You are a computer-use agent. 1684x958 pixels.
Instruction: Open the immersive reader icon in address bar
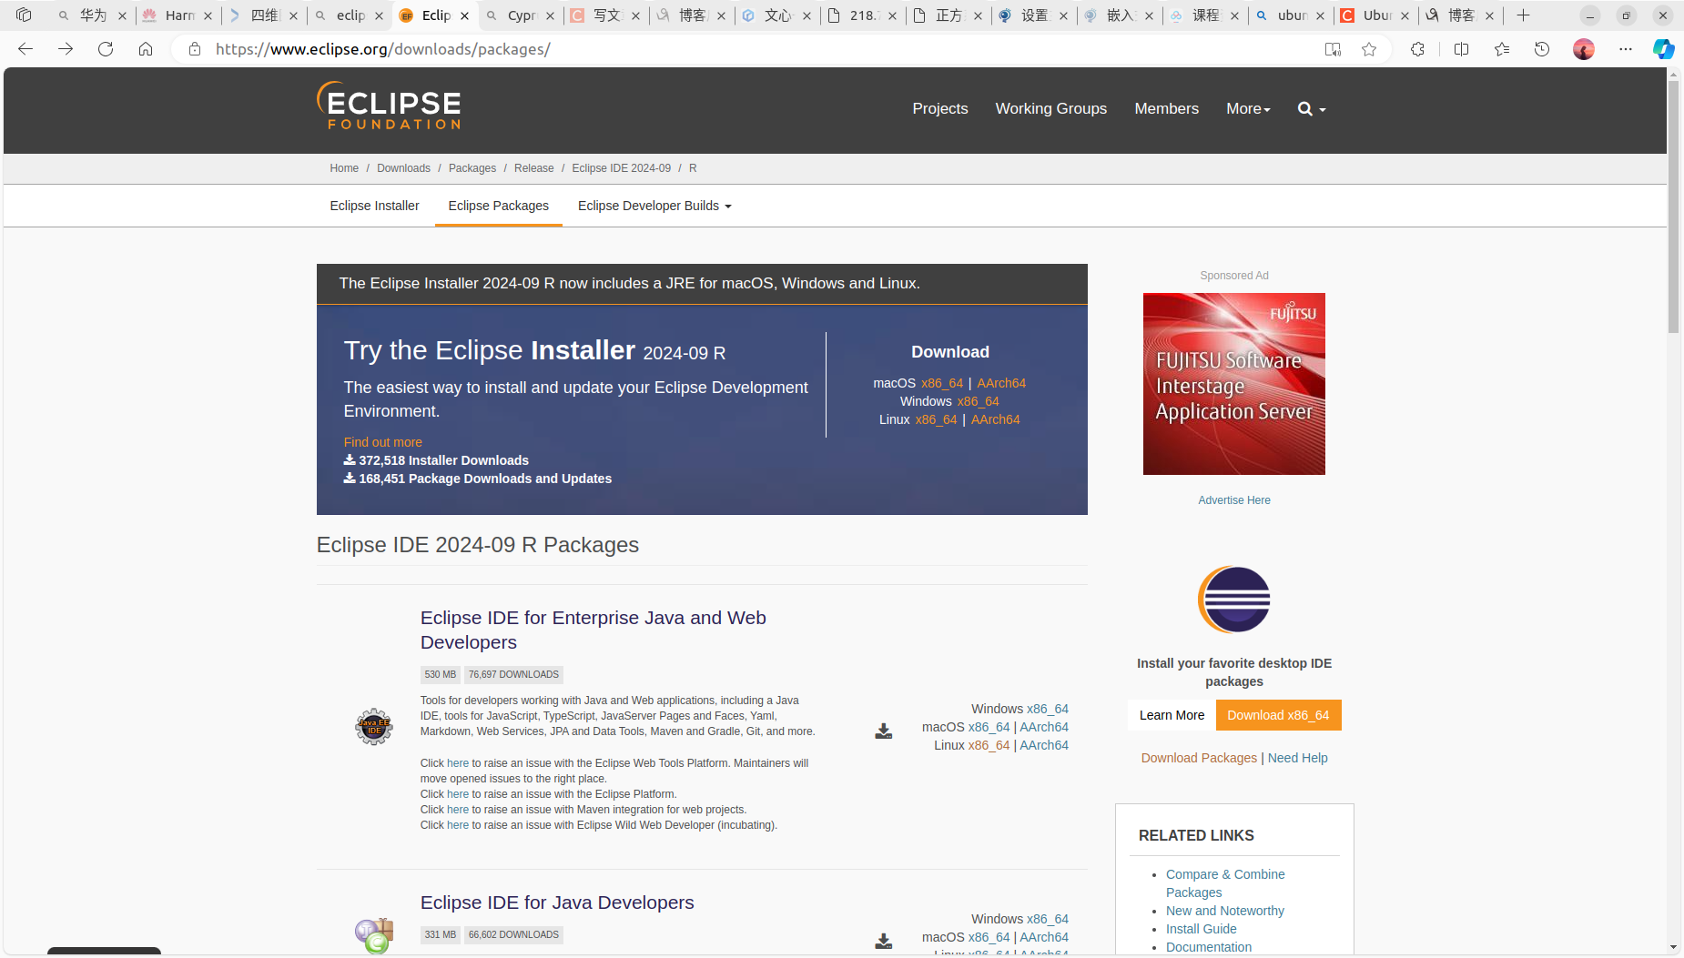point(1333,49)
